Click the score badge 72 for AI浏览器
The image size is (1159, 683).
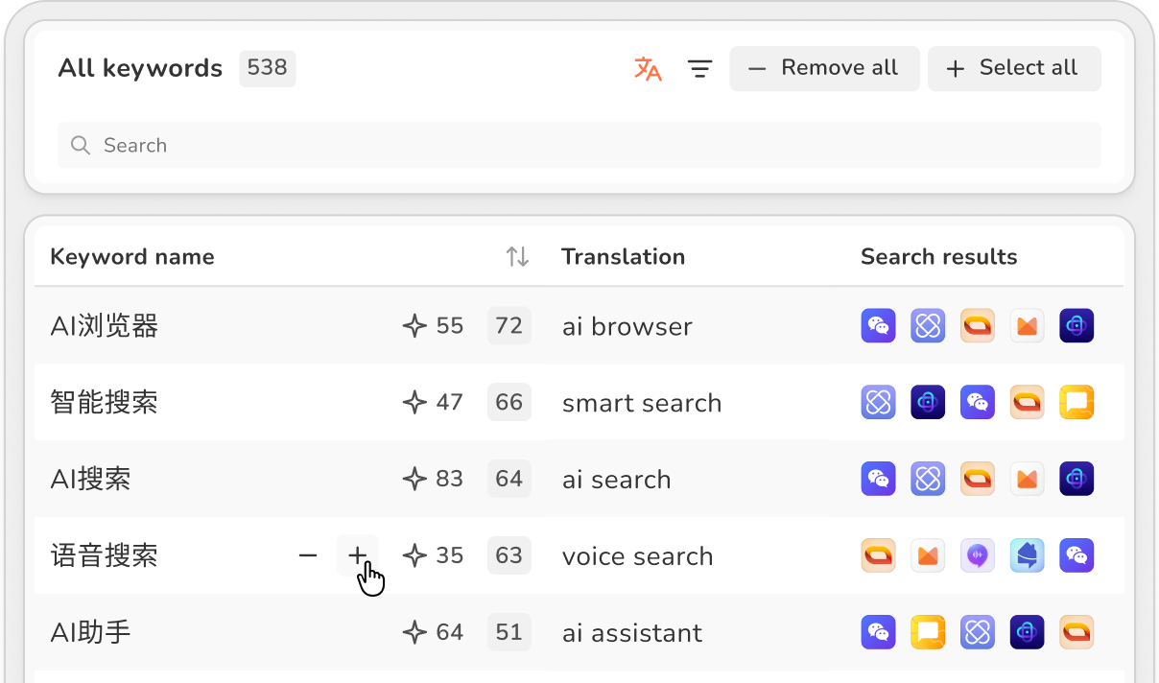[509, 325]
